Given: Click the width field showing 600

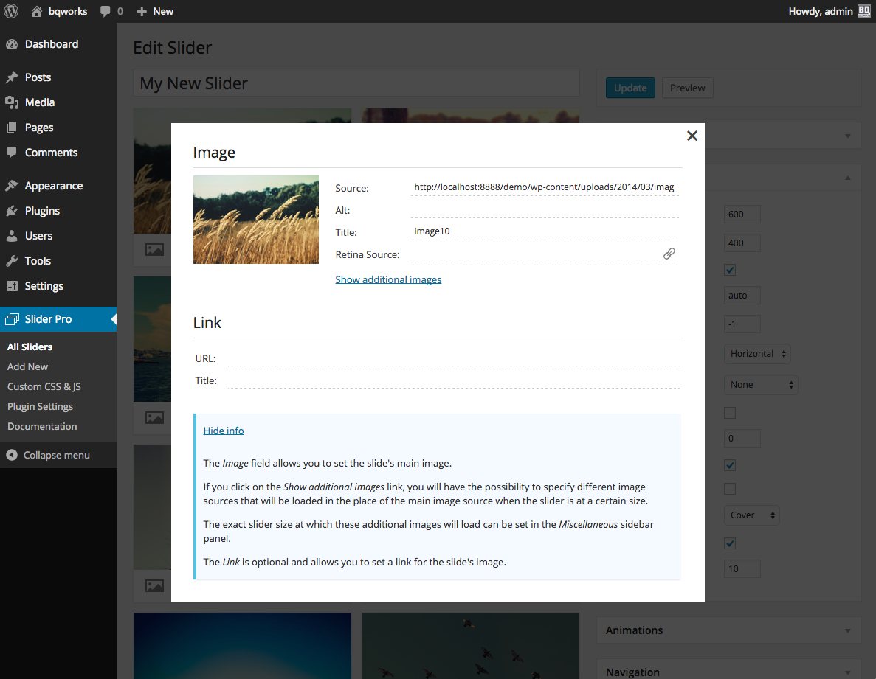Looking at the screenshot, I should (x=742, y=215).
